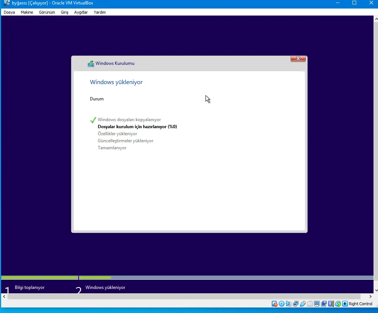Click the Right Control host key label
The height and width of the screenshot is (313, 378).
pyautogui.click(x=360, y=304)
